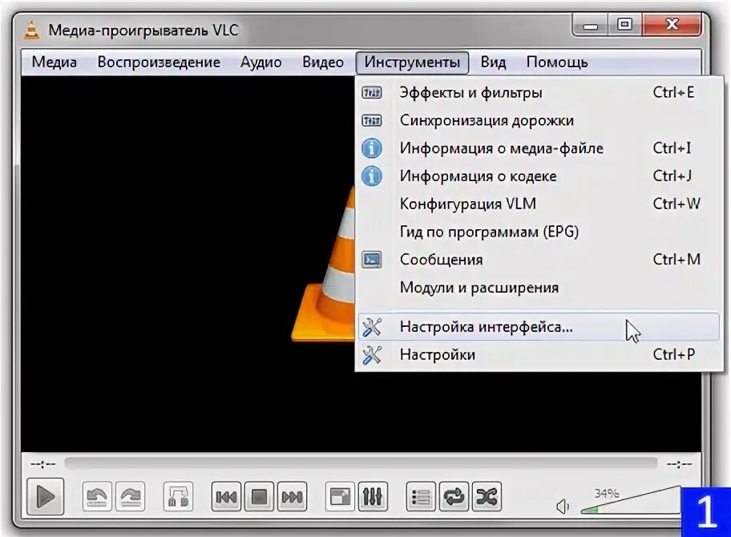
Task: Skip to the previous media track
Action: point(226,497)
